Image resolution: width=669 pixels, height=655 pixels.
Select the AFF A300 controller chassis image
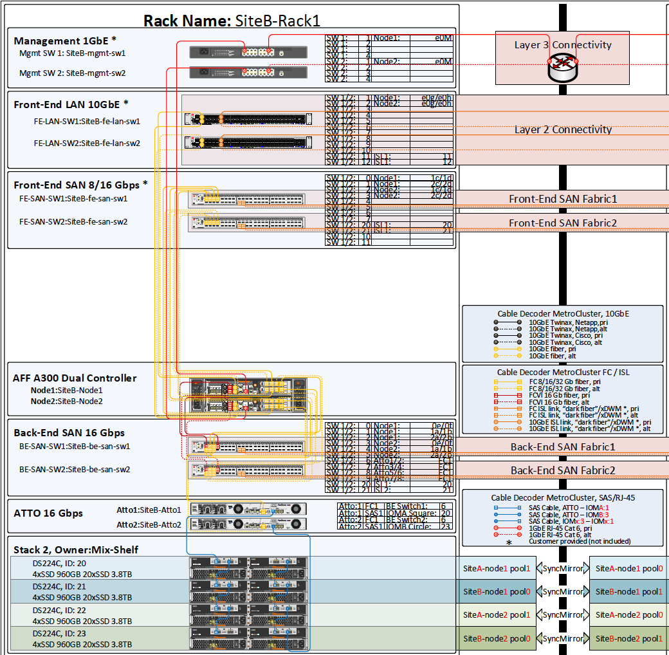[x=248, y=395]
